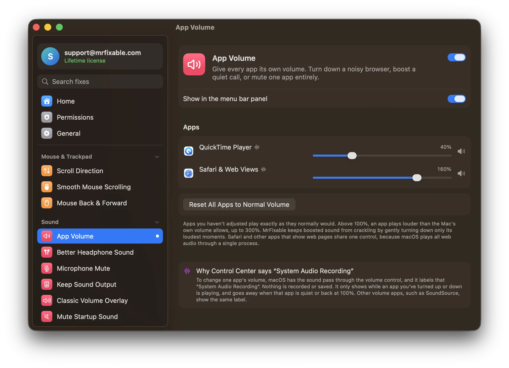Click the Search fixes field
This screenshot has height=368, width=509.
tap(100, 81)
